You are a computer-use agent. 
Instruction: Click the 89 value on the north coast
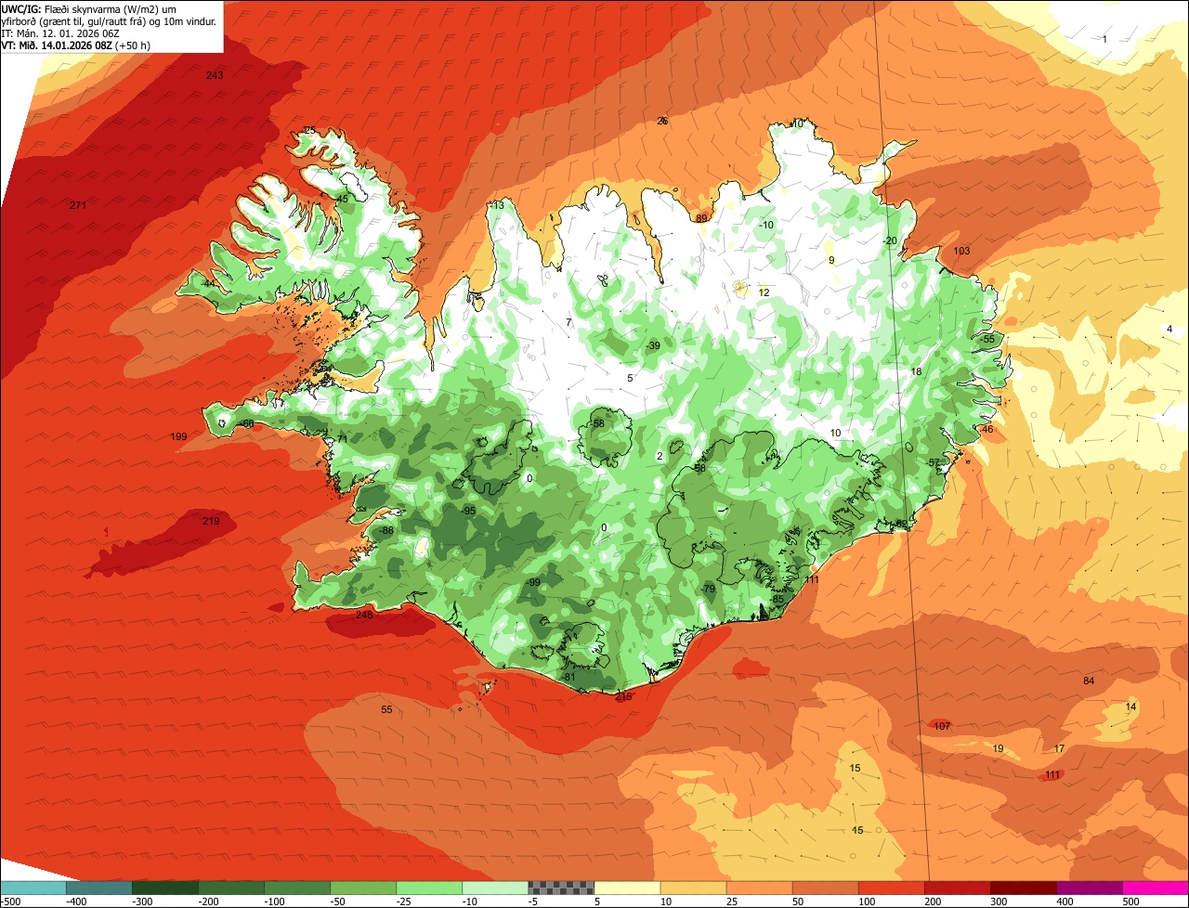coord(701,219)
